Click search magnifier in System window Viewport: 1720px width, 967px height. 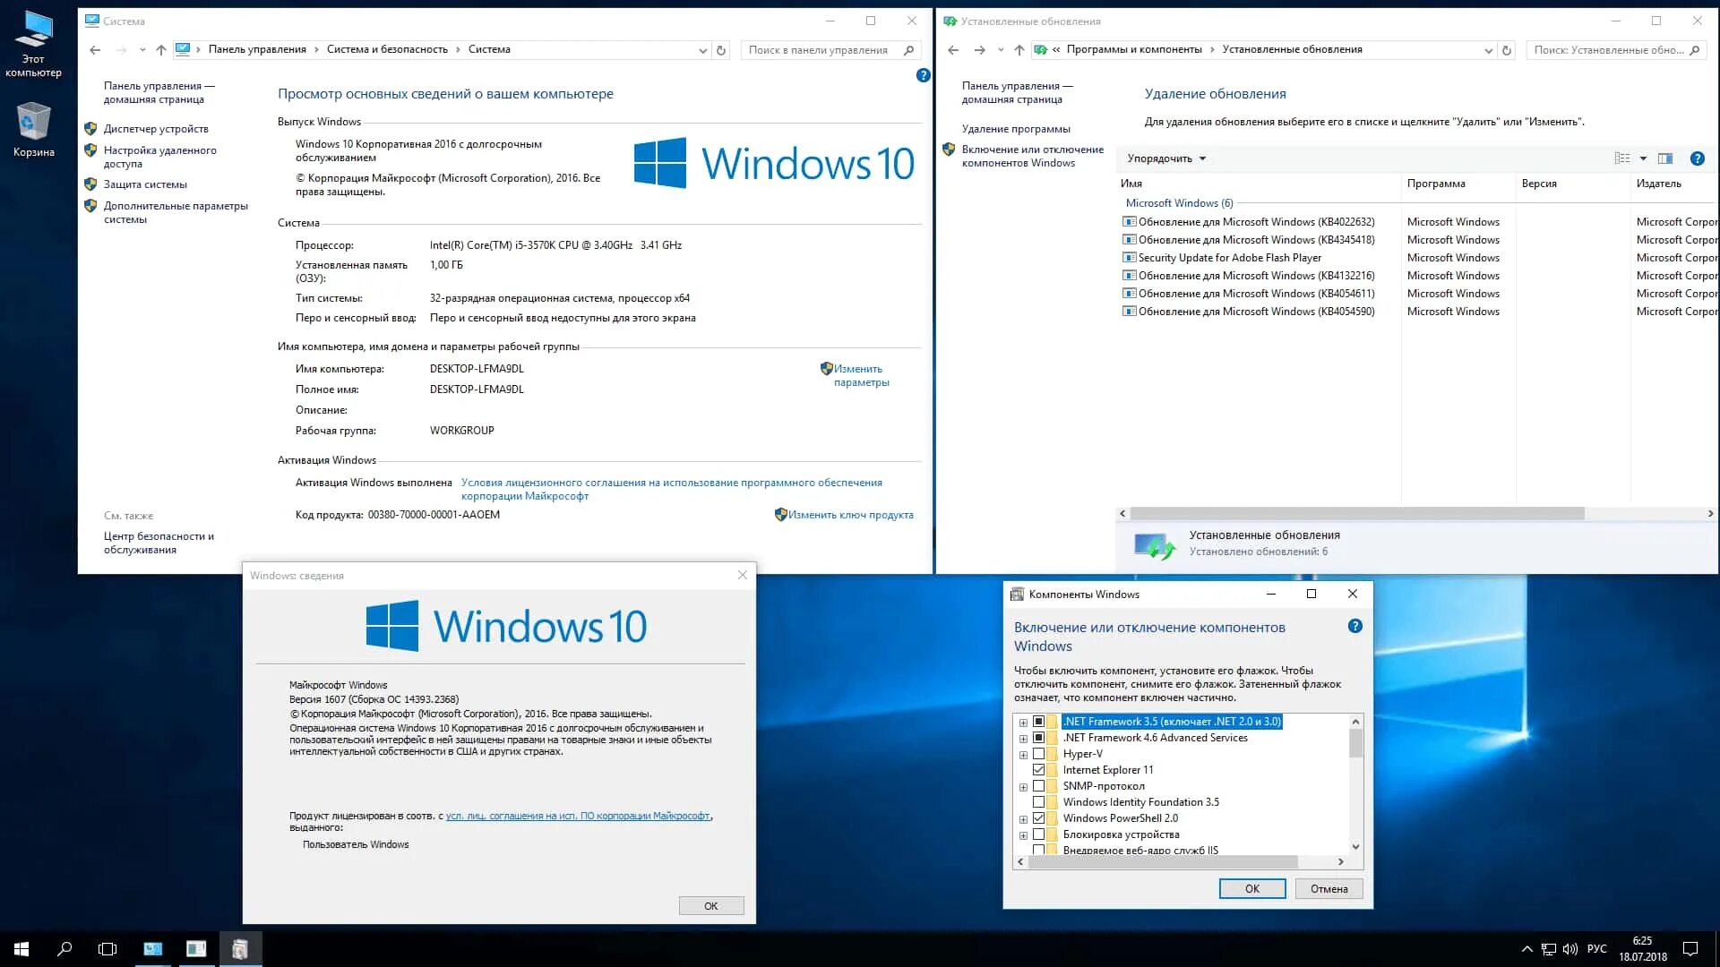click(908, 50)
